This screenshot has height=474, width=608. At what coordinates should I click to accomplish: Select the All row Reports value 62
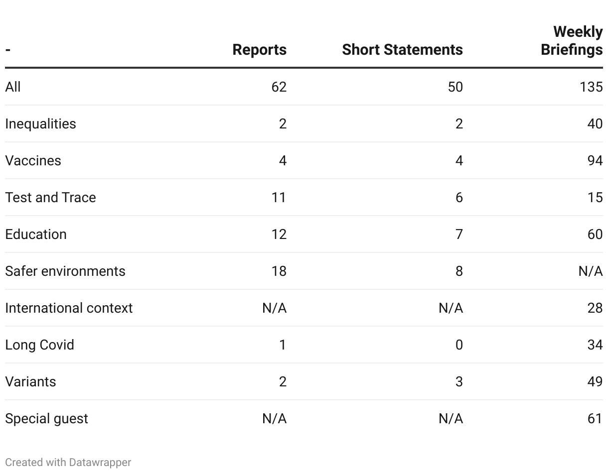[279, 87]
